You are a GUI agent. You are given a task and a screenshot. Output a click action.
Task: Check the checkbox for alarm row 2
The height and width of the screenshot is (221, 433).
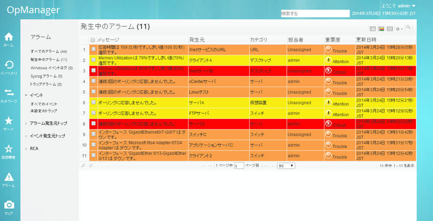93,60
